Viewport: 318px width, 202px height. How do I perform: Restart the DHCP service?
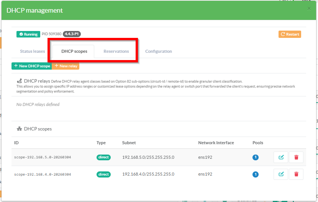[x=290, y=34]
